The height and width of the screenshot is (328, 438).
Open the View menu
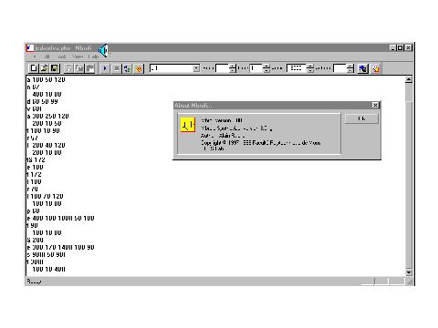pyautogui.click(x=78, y=56)
